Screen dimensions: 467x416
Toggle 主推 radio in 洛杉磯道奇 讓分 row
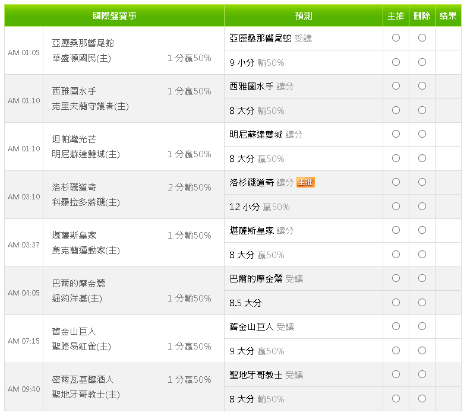[x=396, y=182]
